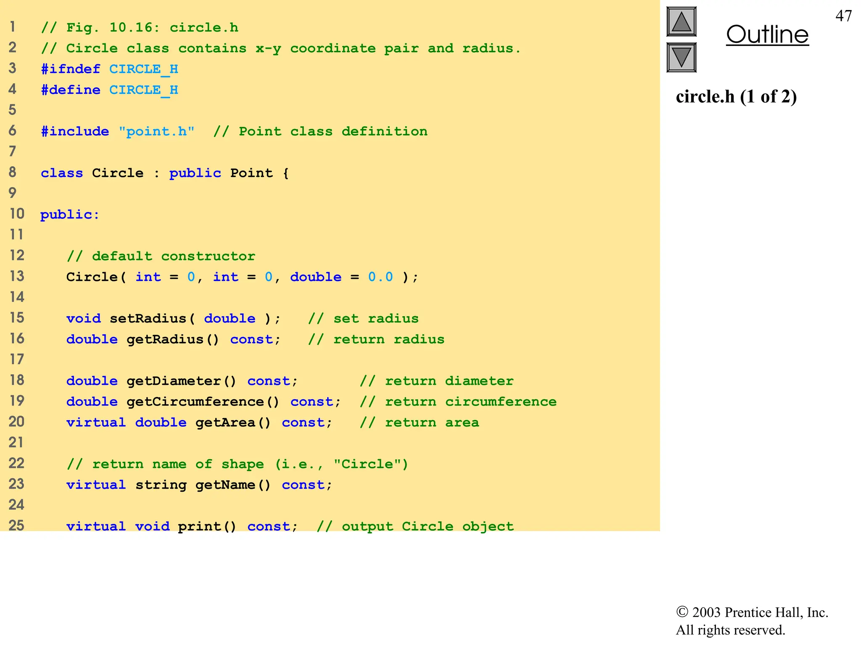Click the getDiameter function declaration

click(182, 381)
